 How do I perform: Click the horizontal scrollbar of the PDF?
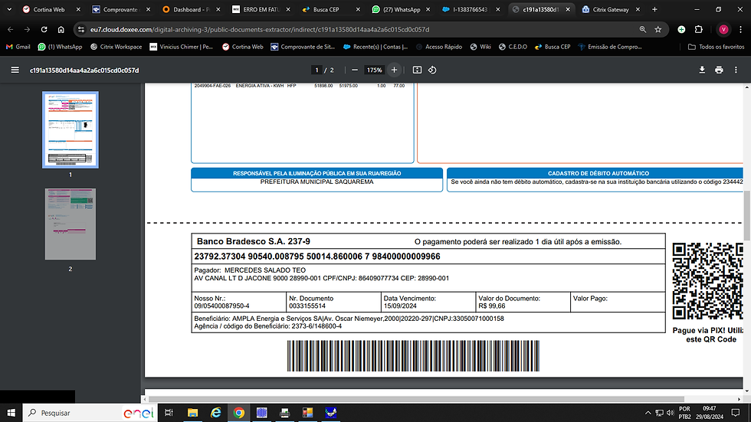(416, 399)
